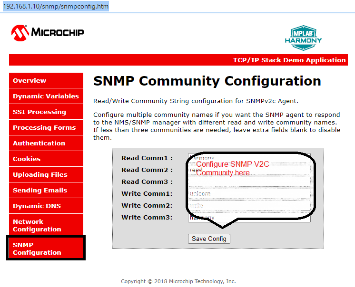Go to Sending Emails page

coord(46,190)
